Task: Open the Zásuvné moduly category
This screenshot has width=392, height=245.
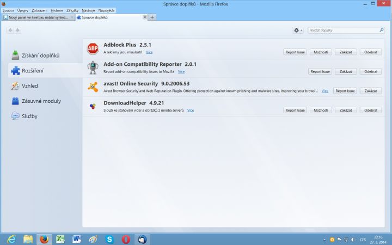Action: pos(36,101)
